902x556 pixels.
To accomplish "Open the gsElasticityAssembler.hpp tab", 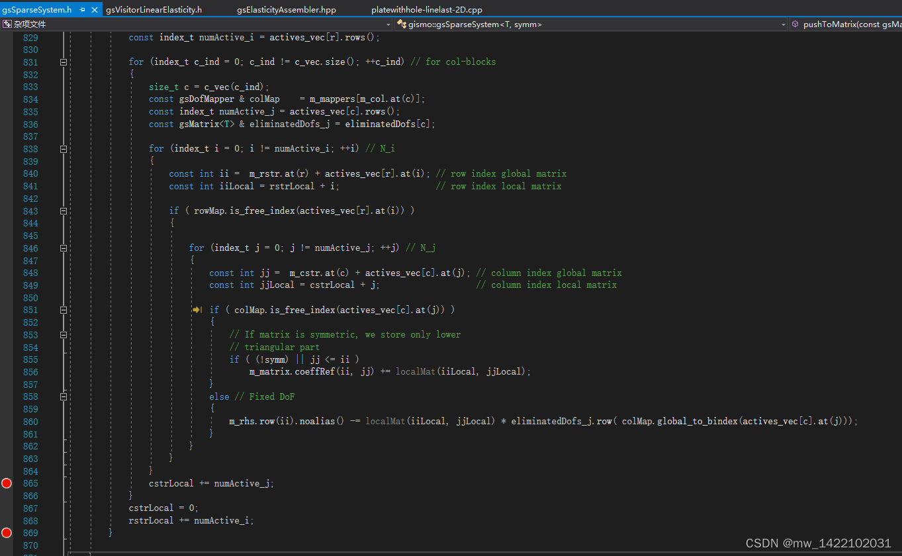I will click(x=287, y=10).
